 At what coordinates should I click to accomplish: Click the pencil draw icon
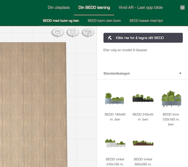point(110,38)
